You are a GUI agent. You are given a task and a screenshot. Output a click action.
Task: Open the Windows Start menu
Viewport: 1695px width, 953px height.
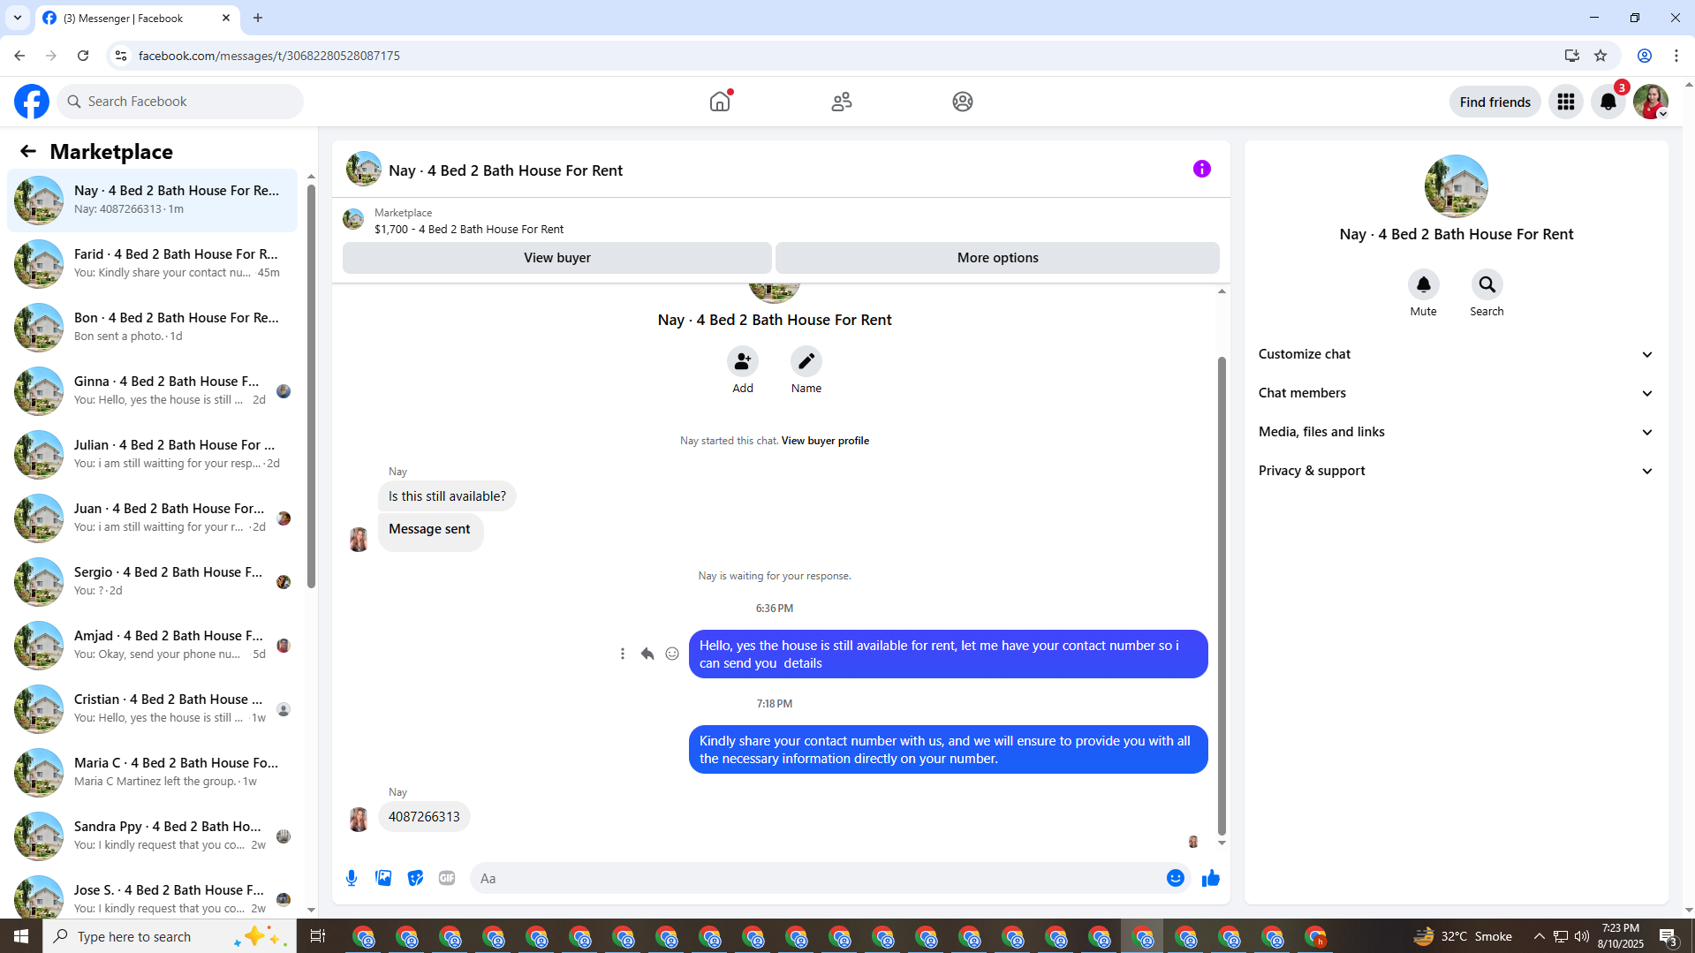pos(21,936)
